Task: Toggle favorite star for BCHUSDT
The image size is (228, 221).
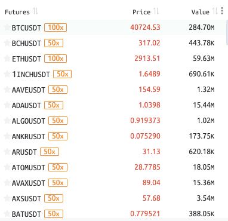Action: [7, 43]
